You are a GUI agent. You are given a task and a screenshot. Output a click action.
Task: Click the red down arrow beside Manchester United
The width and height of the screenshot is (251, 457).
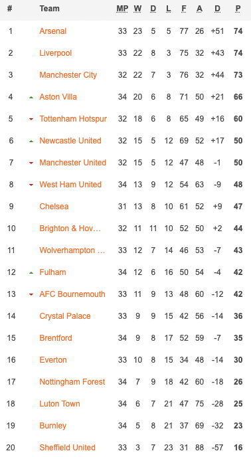(x=31, y=163)
